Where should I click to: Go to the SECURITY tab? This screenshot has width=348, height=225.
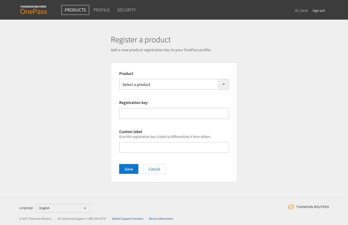click(126, 10)
